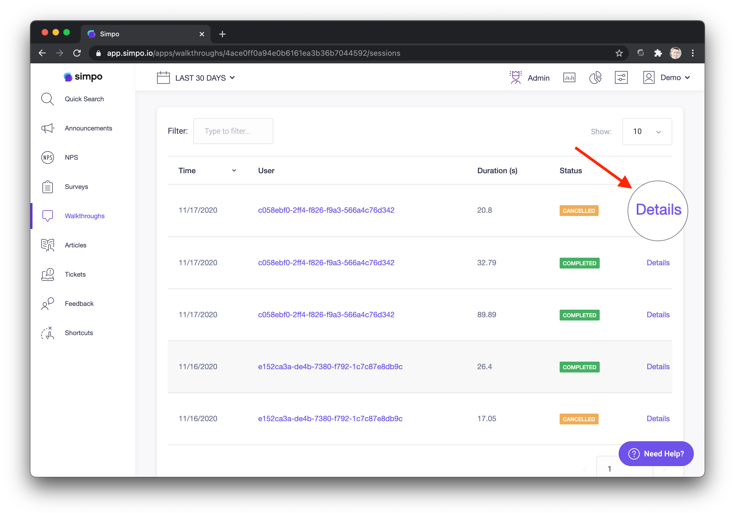Click the browser forward arrow

click(60, 53)
